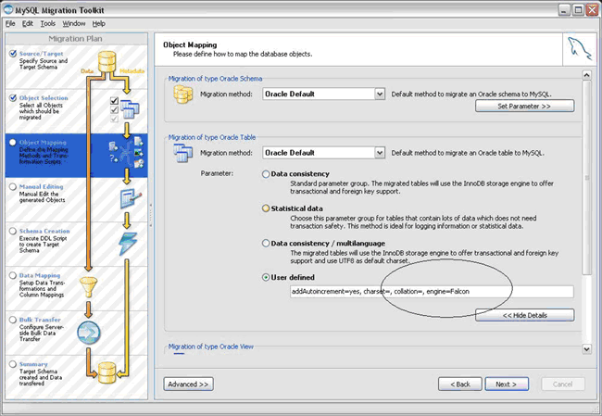Open the Edit menu
Image resolution: width=602 pixels, height=416 pixels.
(x=28, y=24)
